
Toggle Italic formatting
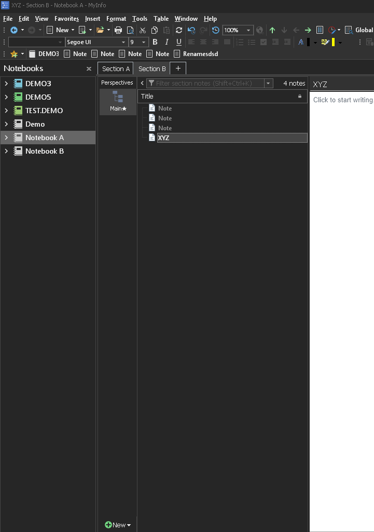[x=167, y=42]
